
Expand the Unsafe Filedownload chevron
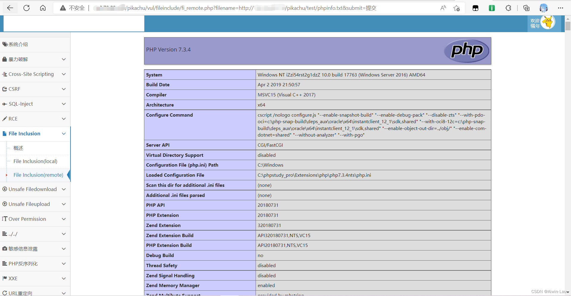point(64,189)
